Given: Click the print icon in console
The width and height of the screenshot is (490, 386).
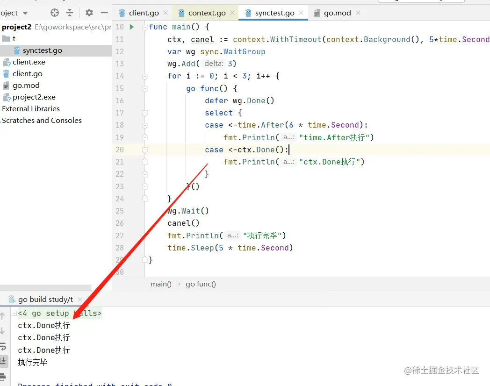Looking at the screenshot, I should (x=2, y=376).
